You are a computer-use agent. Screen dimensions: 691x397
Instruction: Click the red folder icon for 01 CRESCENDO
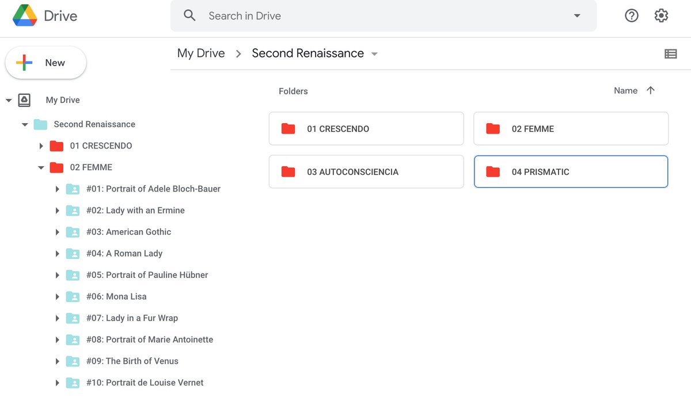coord(288,128)
